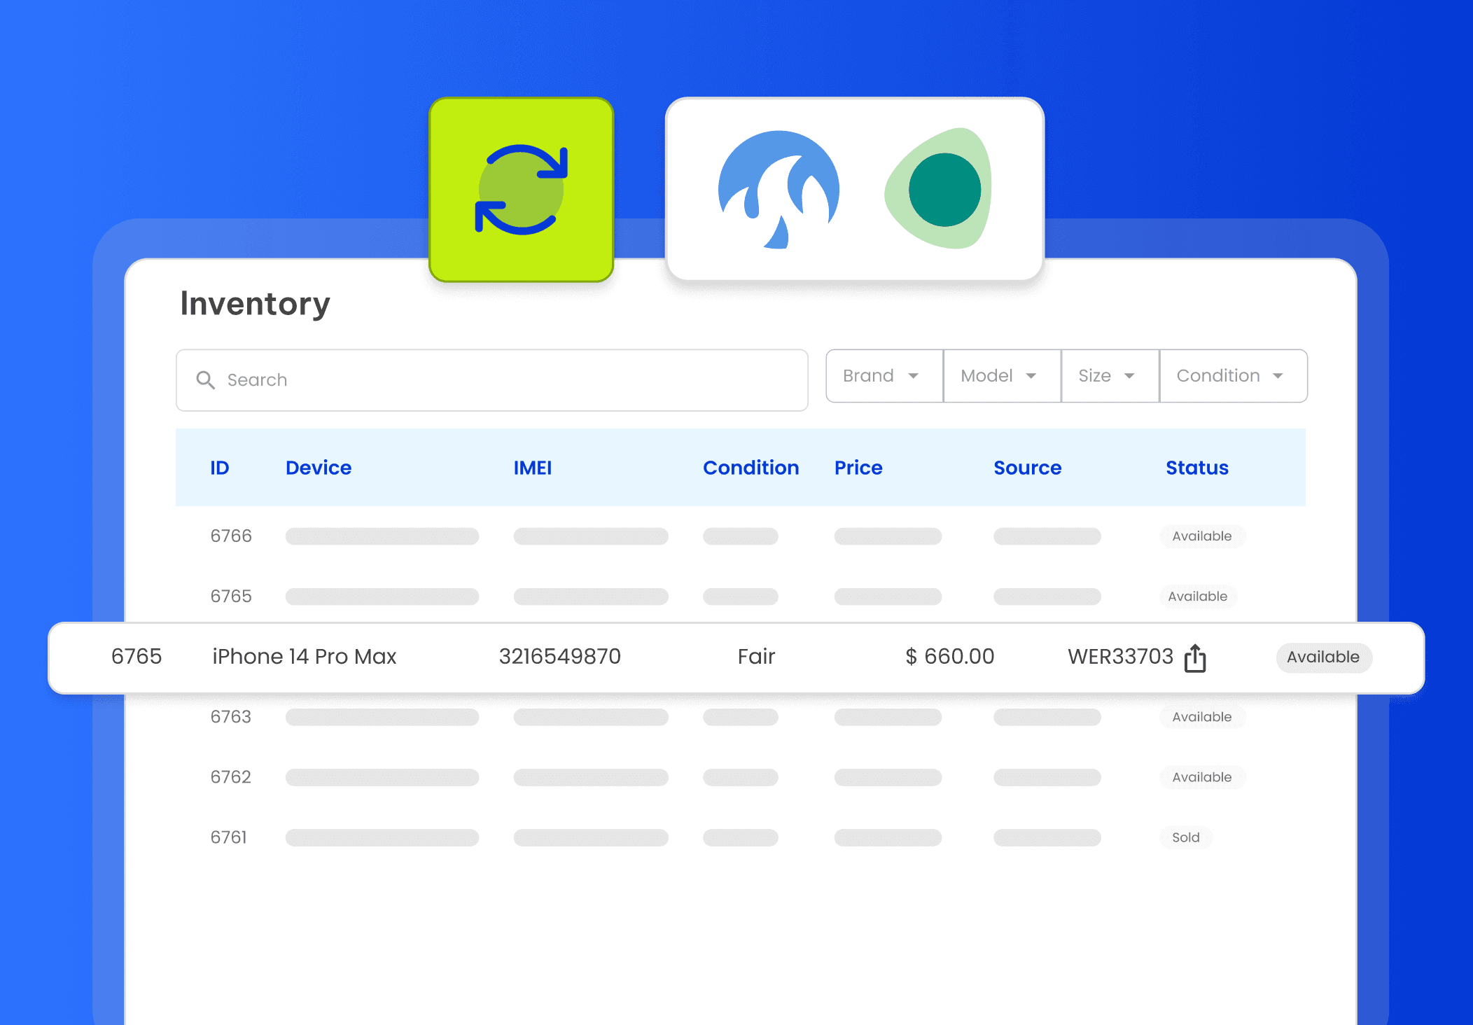Image resolution: width=1473 pixels, height=1025 pixels.
Task: Type in the inventory Search field
Action: point(504,380)
